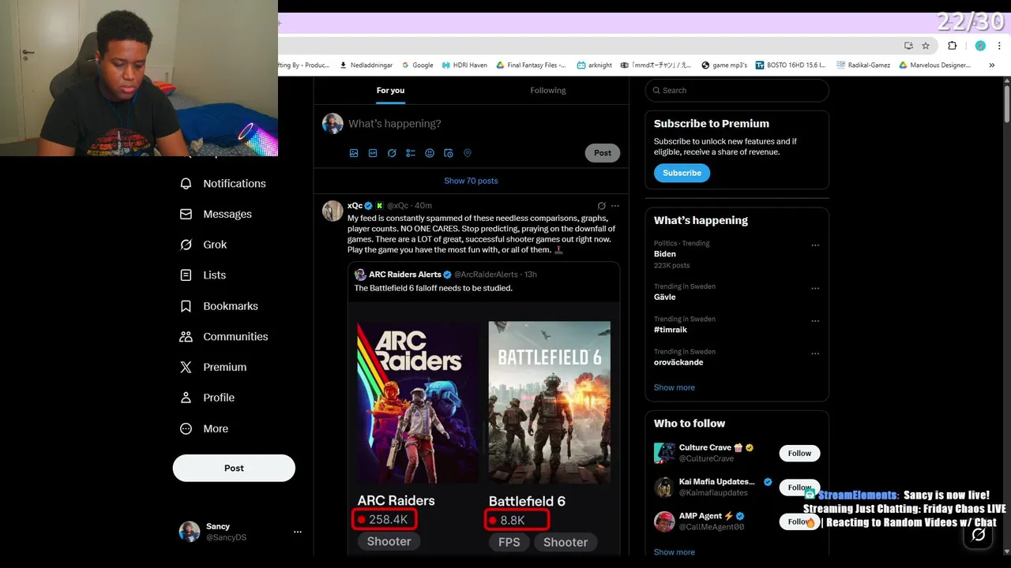Click the install app icon in address bar
Image resolution: width=1011 pixels, height=568 pixels.
point(908,46)
